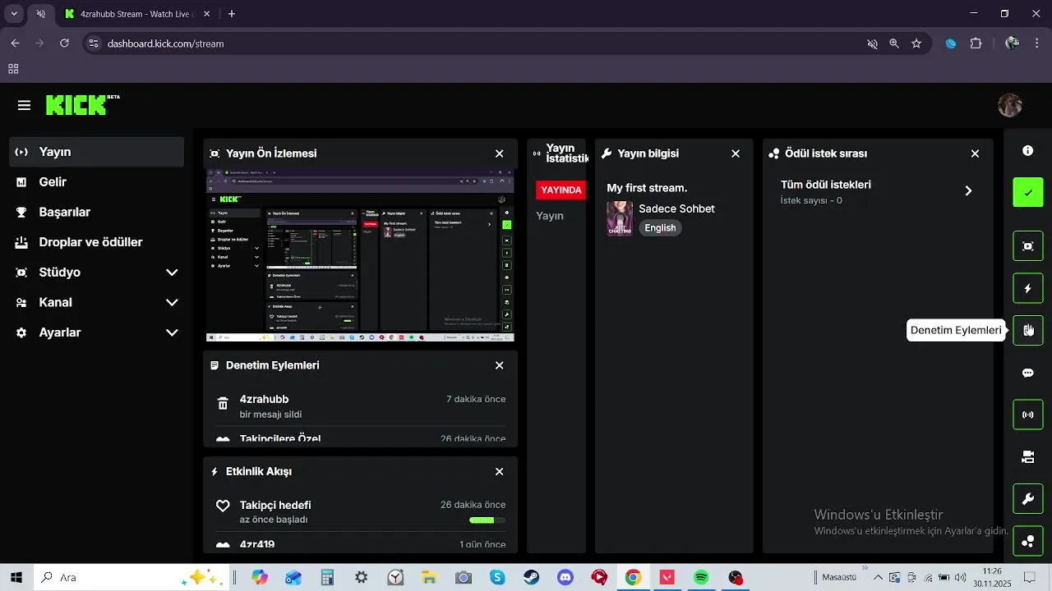Close the Etkinlik Akışı panel
1052x591 pixels.
(x=499, y=471)
